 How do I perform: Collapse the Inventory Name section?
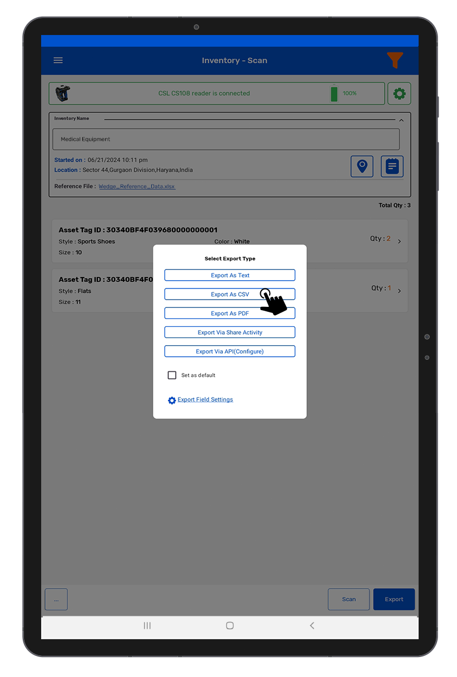(401, 120)
